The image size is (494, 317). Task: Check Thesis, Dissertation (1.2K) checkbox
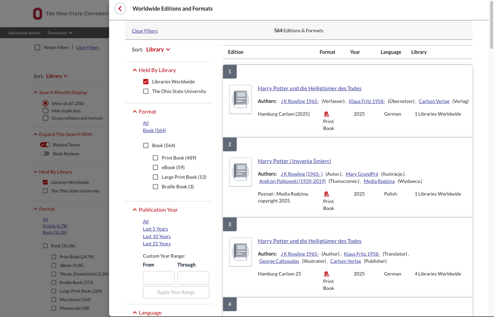pyautogui.click(x=54, y=274)
